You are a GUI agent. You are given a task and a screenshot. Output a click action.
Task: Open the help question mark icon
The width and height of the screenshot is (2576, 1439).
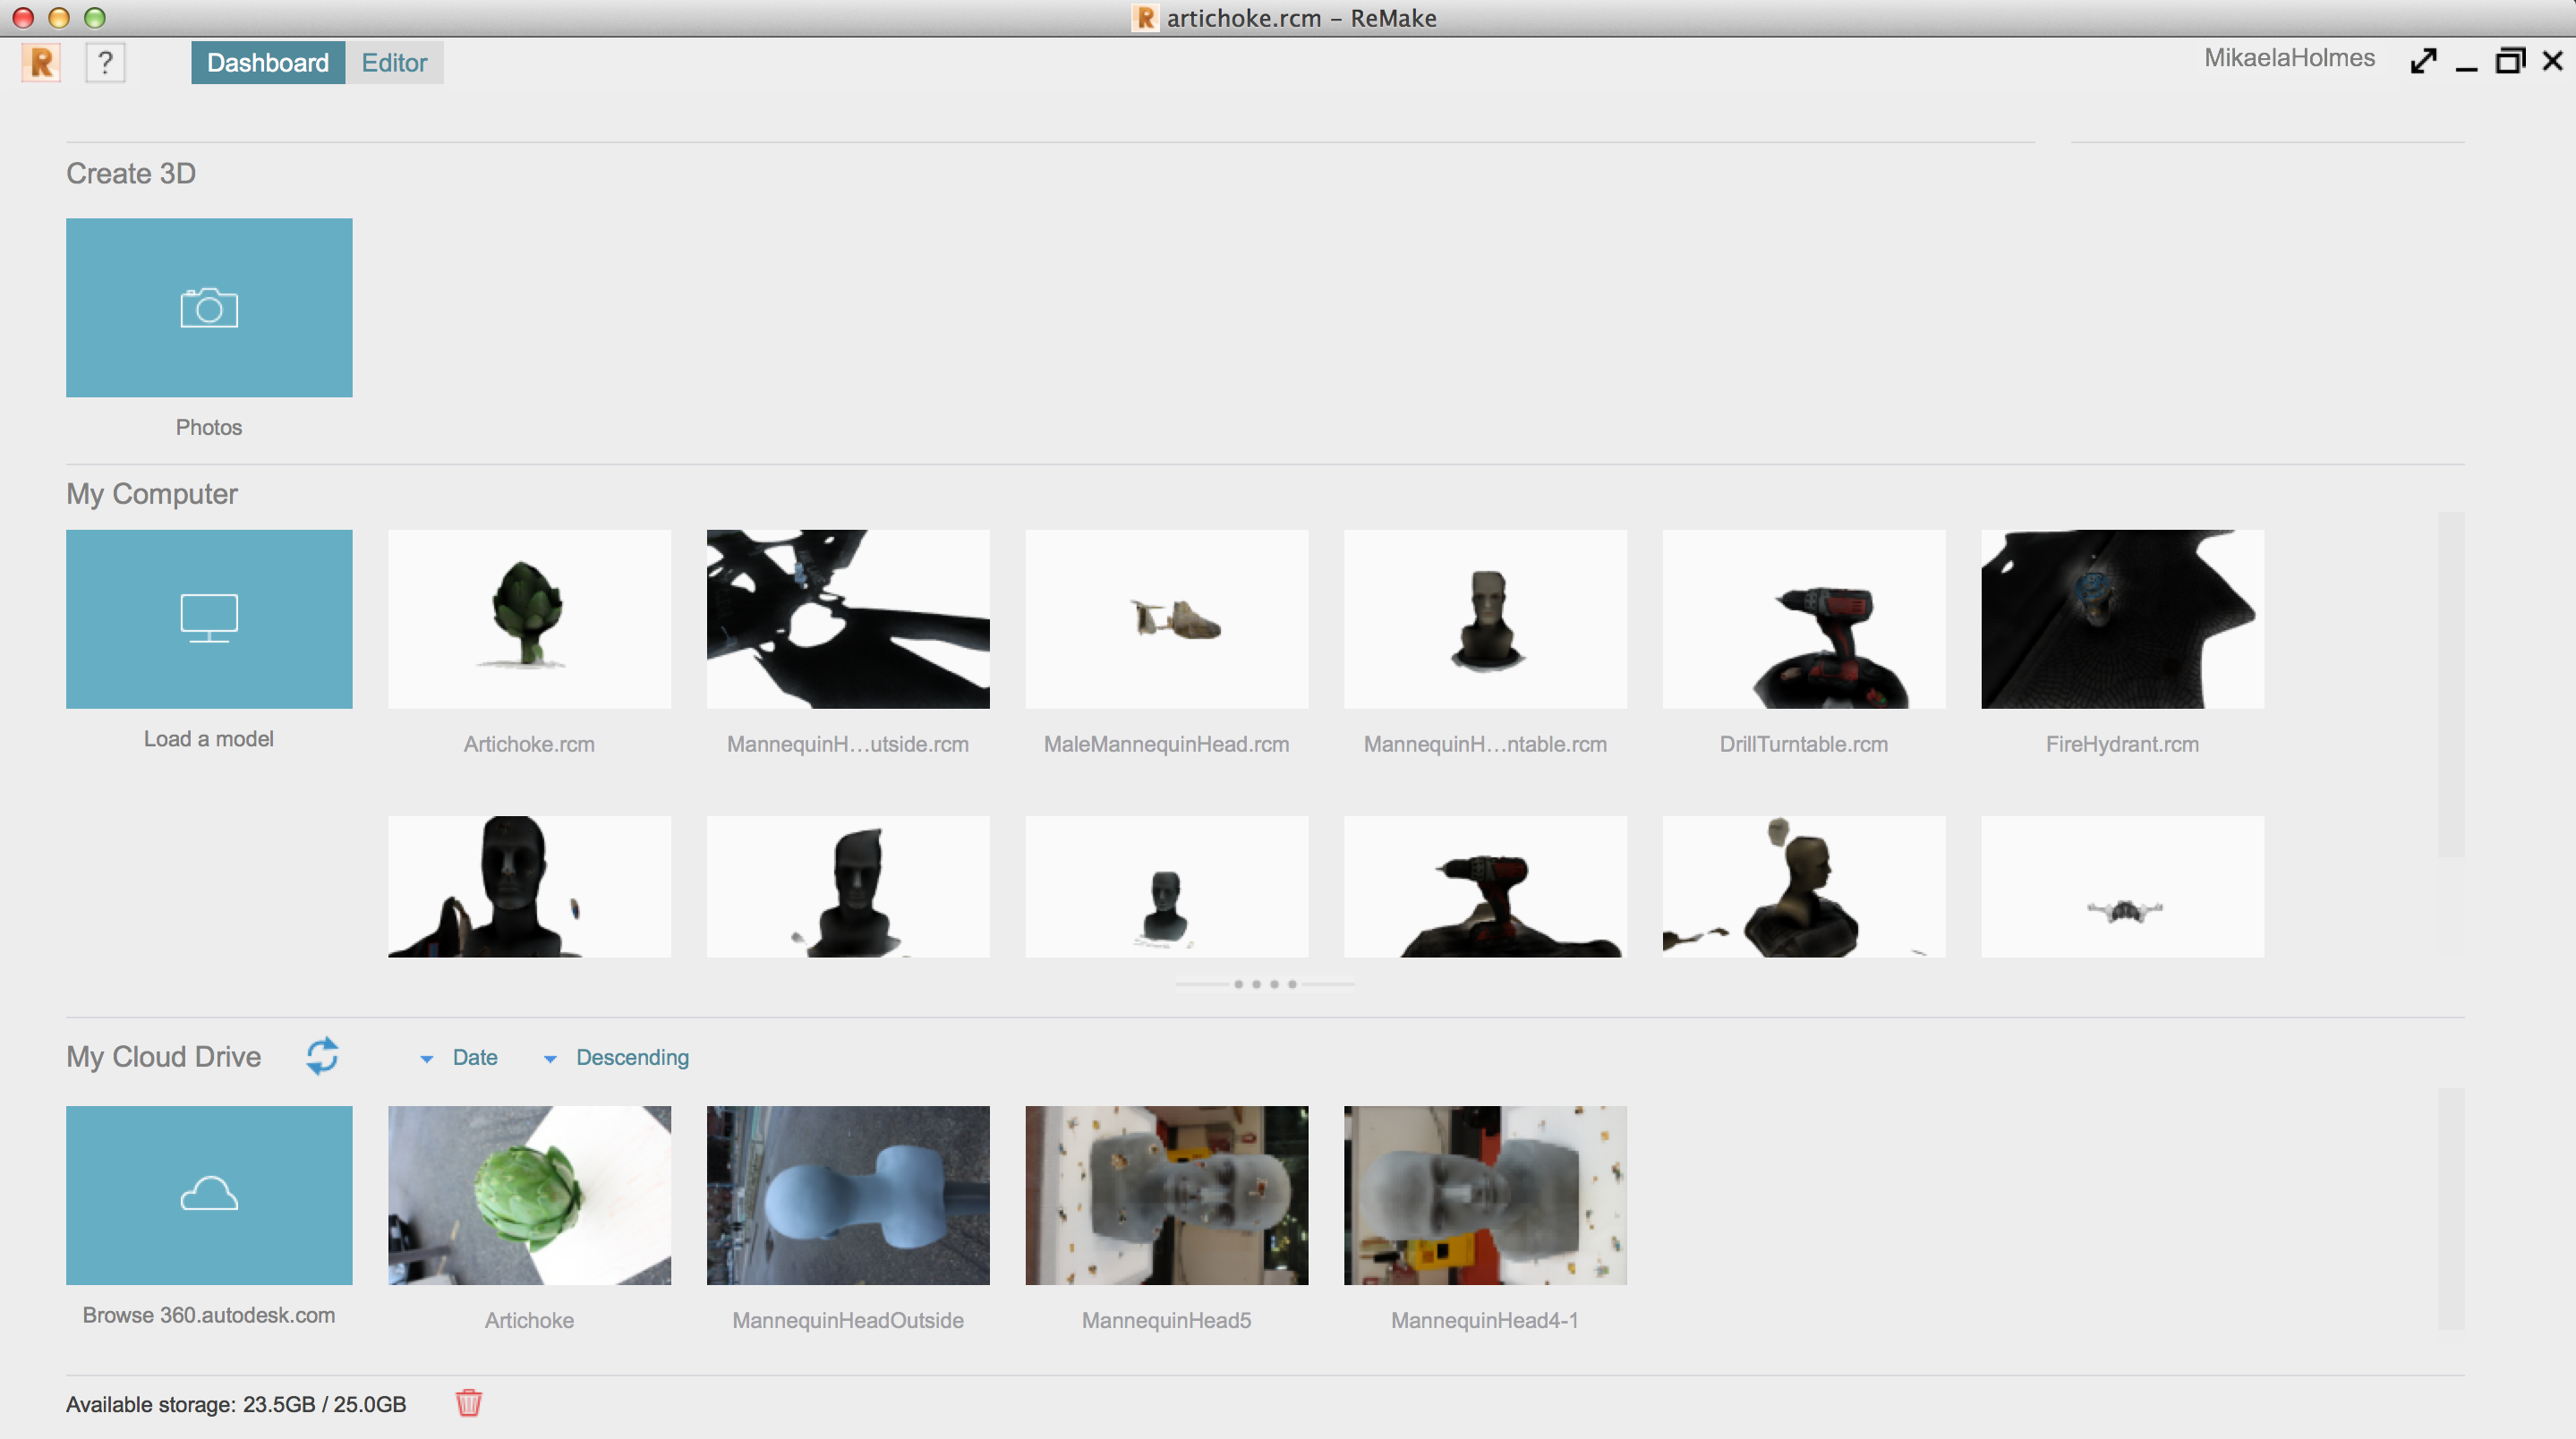pos(105,63)
